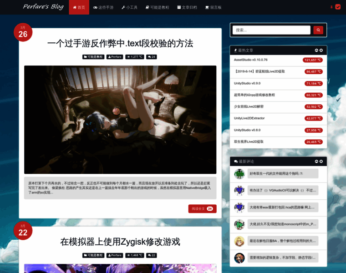
Task: Open the AssetStudio v0.10.0.76 article
Action: pyautogui.click(x=250, y=60)
